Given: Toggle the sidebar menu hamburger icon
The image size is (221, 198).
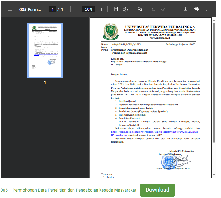Looking at the screenshot, I should pos(10,9).
